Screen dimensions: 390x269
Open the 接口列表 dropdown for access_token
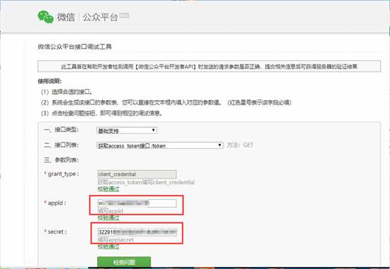click(159, 145)
